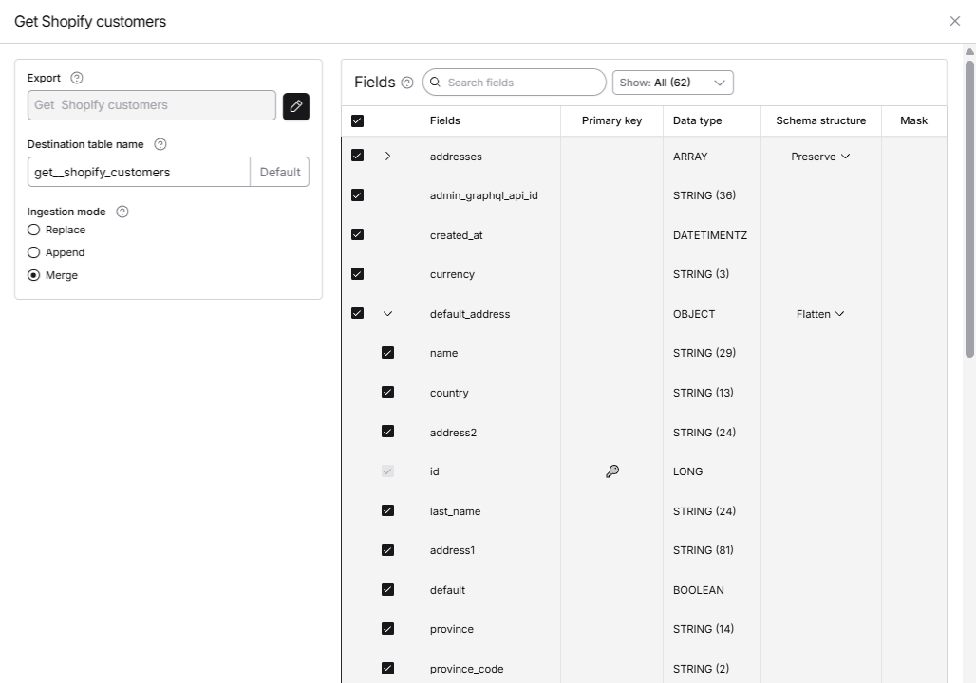Viewport: 976px width, 683px height.
Task: Click the OBJECT data type cell
Action: [x=694, y=314]
